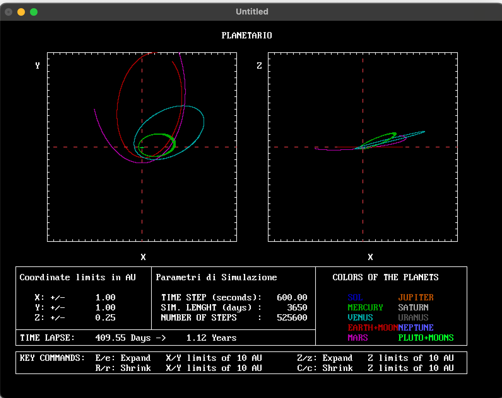This screenshot has width=502, height=398.
Task: Click the NEPTUNE legend label
Action: pos(416,327)
